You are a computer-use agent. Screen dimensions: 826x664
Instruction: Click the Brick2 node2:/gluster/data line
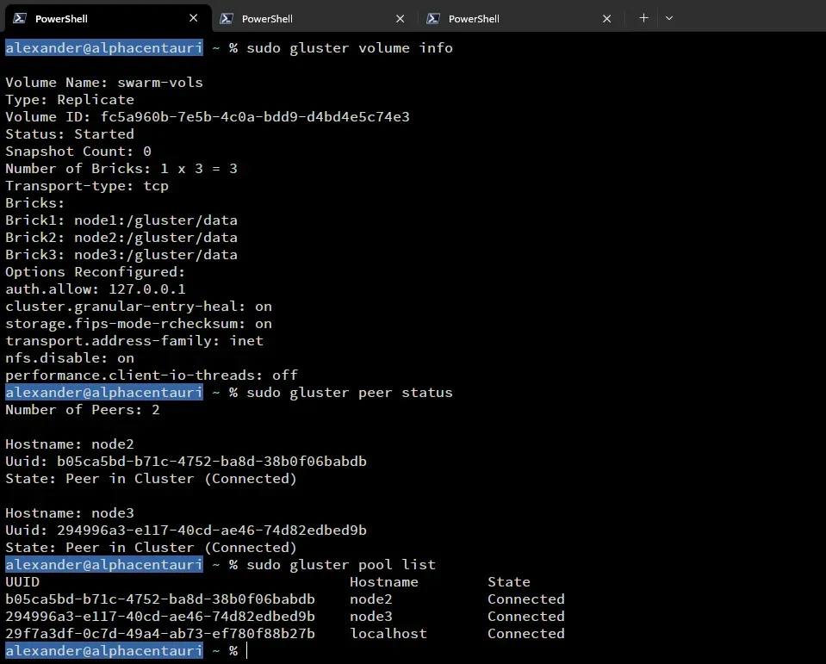pos(121,238)
